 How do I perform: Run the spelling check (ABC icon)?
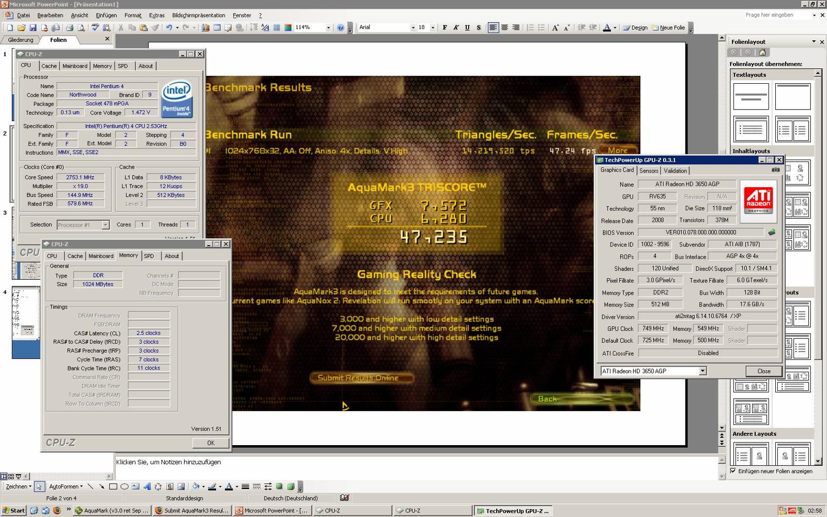[x=95, y=28]
